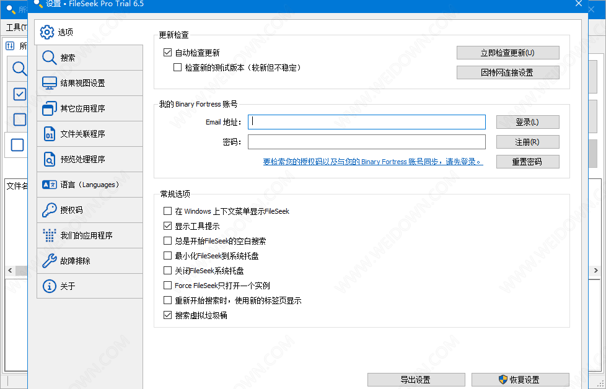This screenshot has height=389, width=606.
Task: Click the monitor icon for 结果视图设置
Action: pos(50,83)
